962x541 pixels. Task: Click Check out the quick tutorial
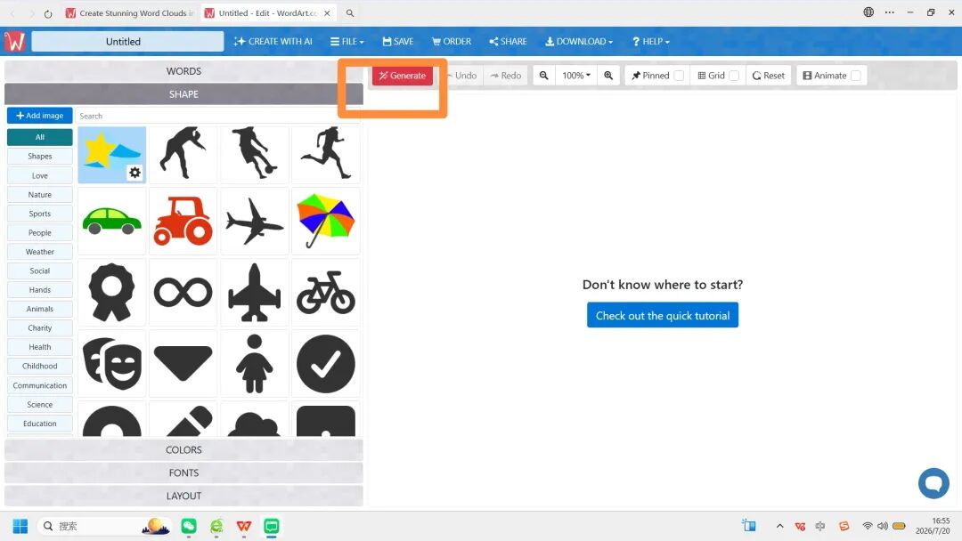(663, 315)
